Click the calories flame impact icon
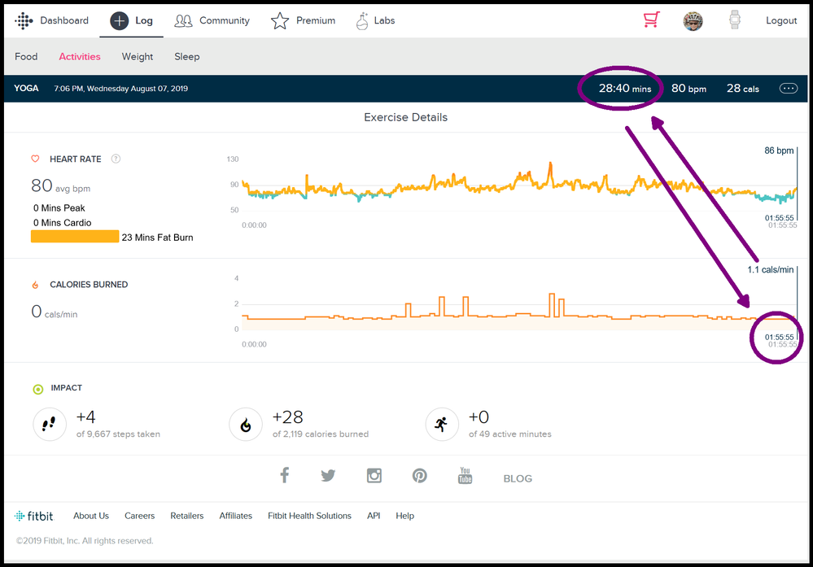813x567 pixels. tap(246, 425)
